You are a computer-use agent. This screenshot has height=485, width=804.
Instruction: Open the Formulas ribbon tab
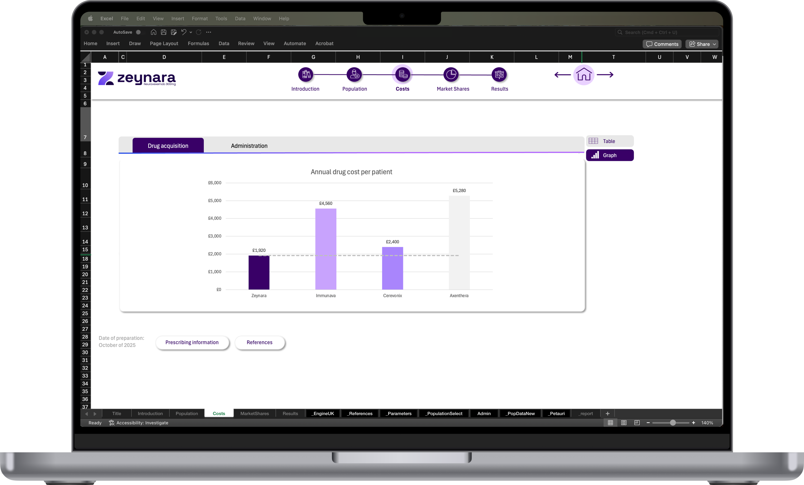[198, 43]
